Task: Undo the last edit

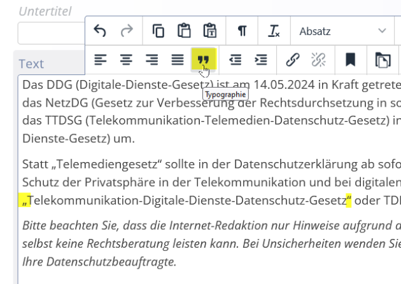Action: 100,31
